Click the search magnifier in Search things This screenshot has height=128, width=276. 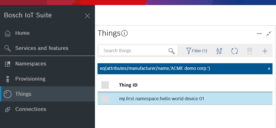pyautogui.click(x=172, y=51)
